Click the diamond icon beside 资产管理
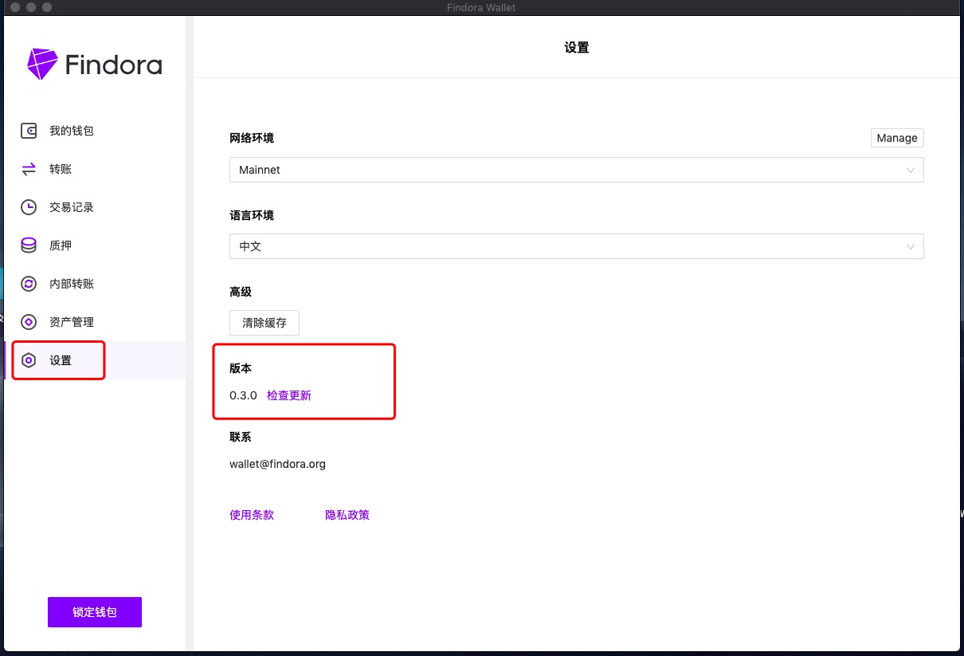The width and height of the screenshot is (964, 656). click(29, 322)
